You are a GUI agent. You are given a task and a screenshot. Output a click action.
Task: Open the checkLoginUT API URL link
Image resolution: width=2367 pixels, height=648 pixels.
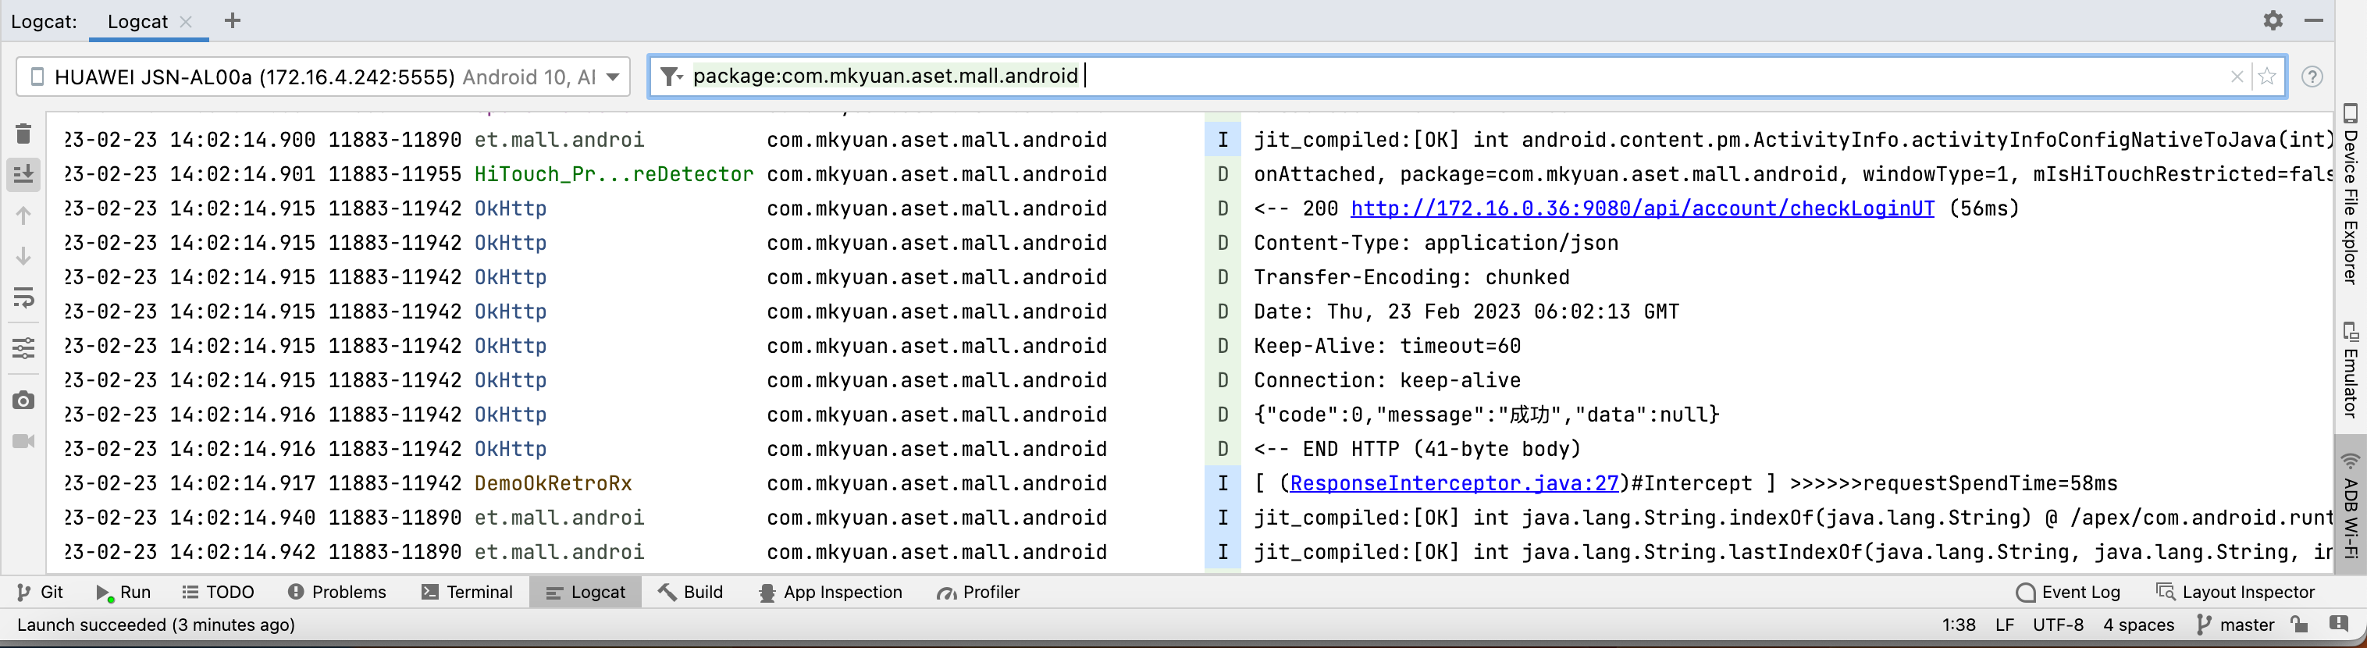[x=1642, y=208]
